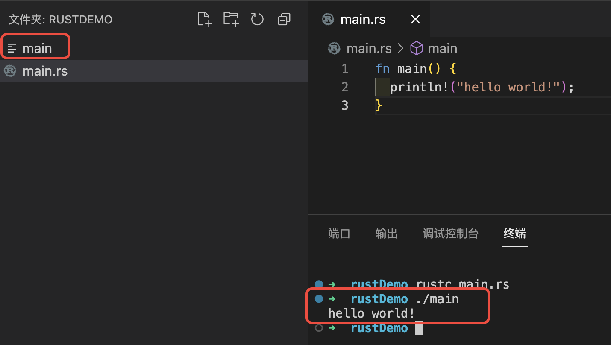The width and height of the screenshot is (611, 345).
Task: Close the main.rs editor tab
Action: 415,19
